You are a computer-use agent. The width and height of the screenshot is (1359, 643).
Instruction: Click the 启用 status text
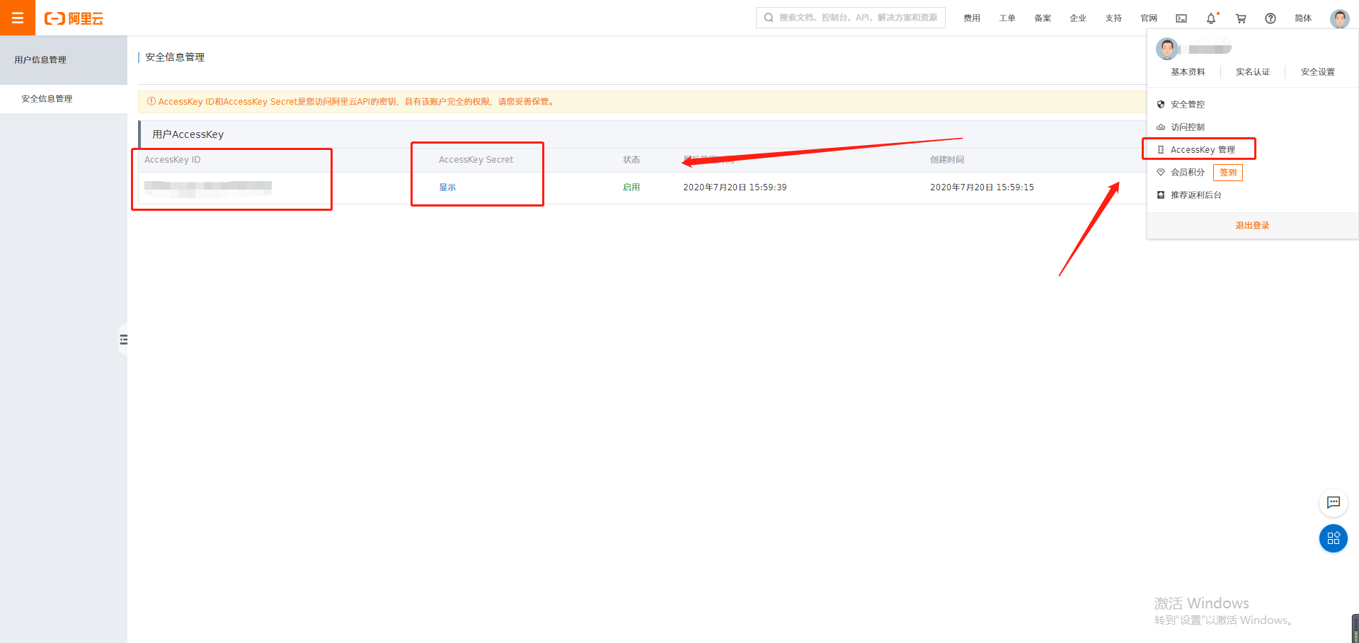(x=631, y=187)
